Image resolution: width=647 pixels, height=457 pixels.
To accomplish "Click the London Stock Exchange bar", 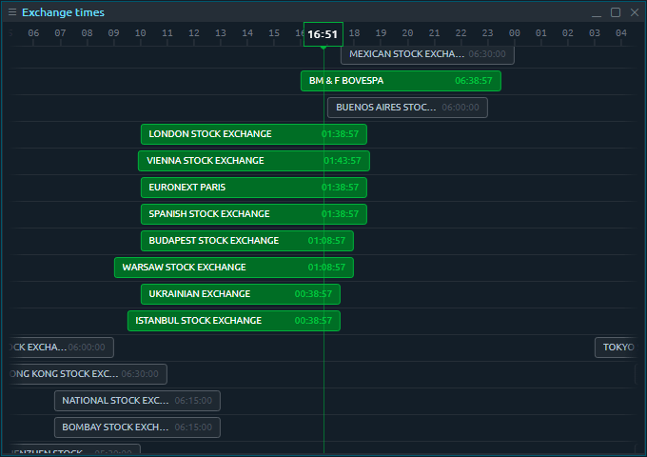I will pos(254,134).
